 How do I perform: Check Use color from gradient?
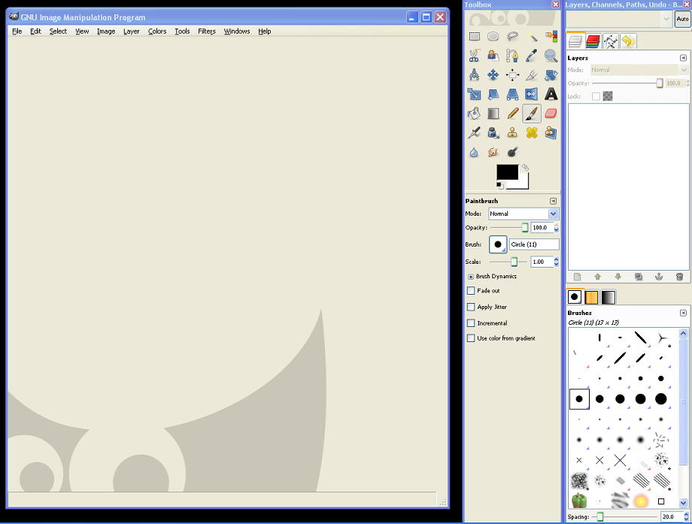471,338
